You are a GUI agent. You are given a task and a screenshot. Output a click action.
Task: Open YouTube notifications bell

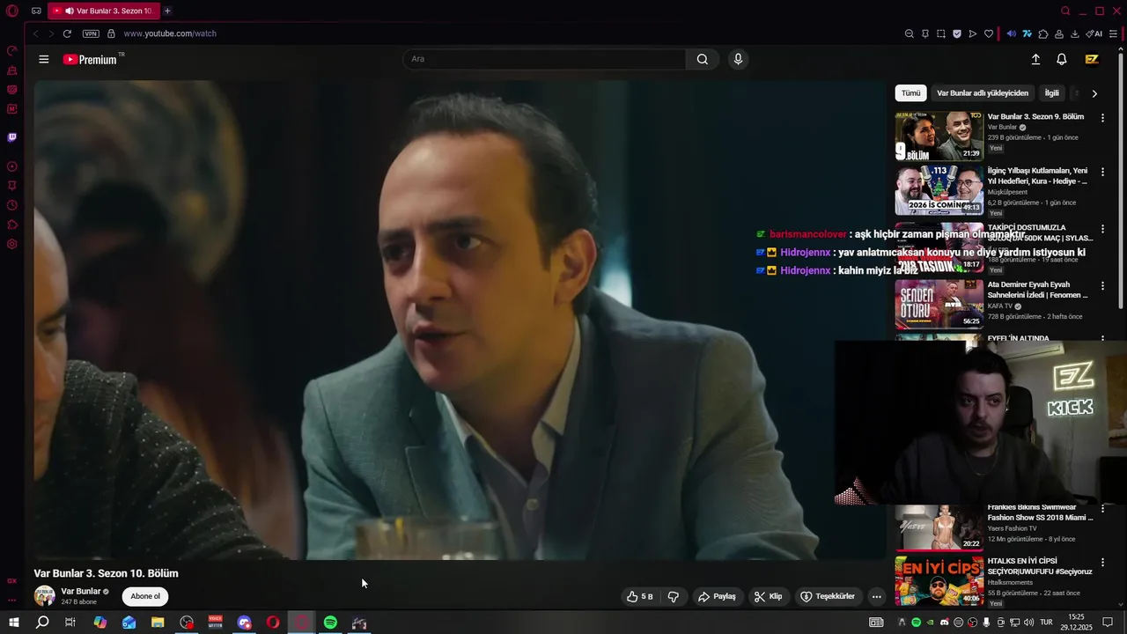coord(1062,59)
